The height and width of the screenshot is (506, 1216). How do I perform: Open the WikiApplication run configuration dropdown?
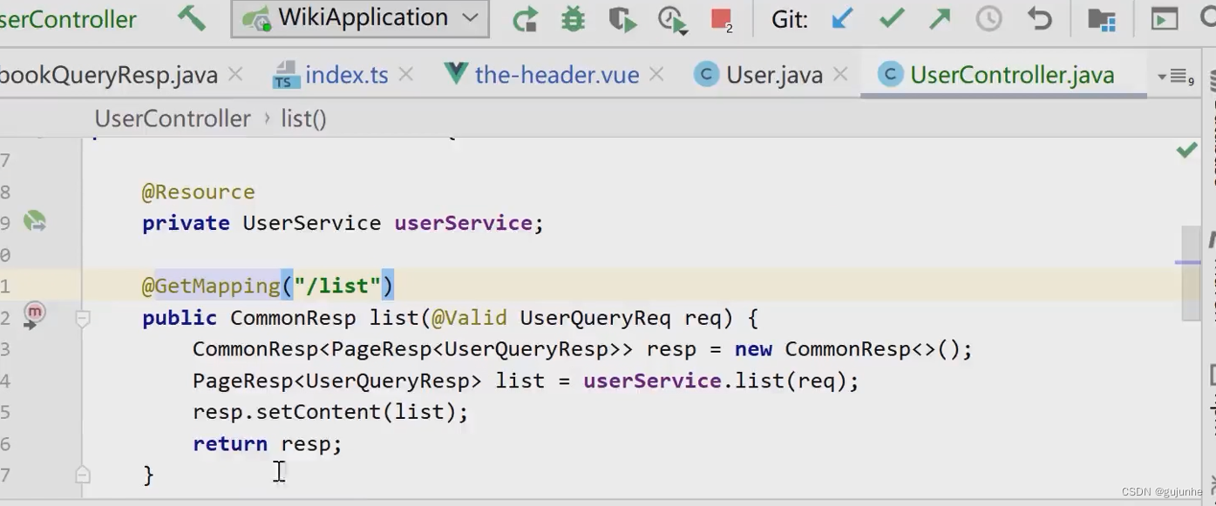[360, 18]
